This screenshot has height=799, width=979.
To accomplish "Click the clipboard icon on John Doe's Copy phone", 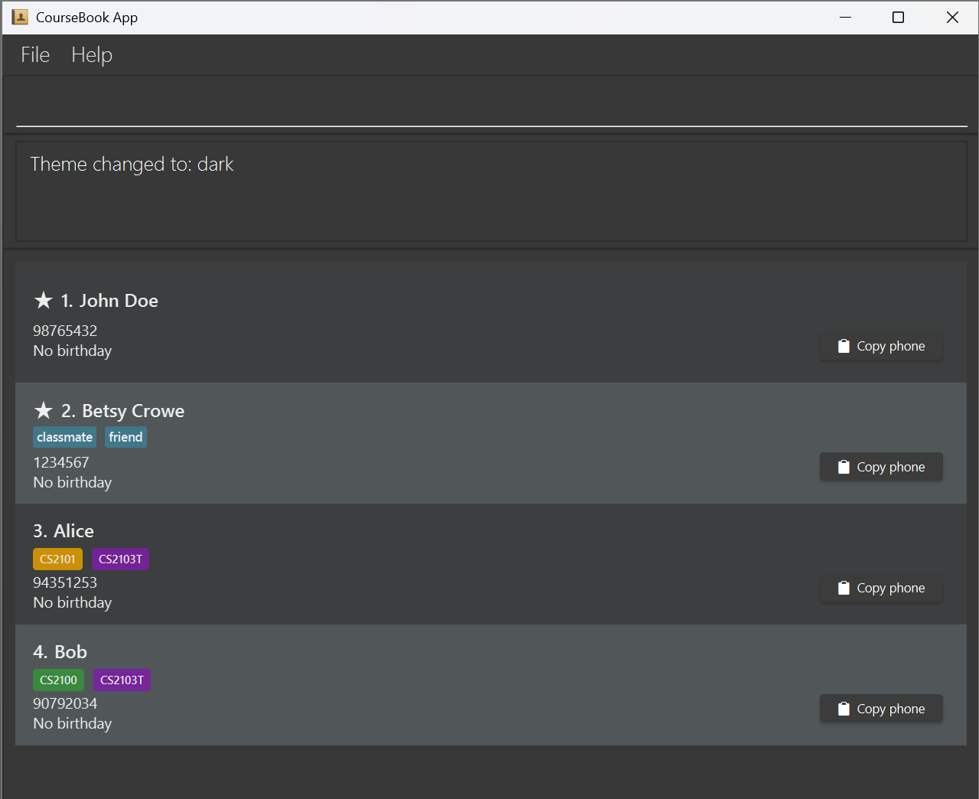I will 844,345.
